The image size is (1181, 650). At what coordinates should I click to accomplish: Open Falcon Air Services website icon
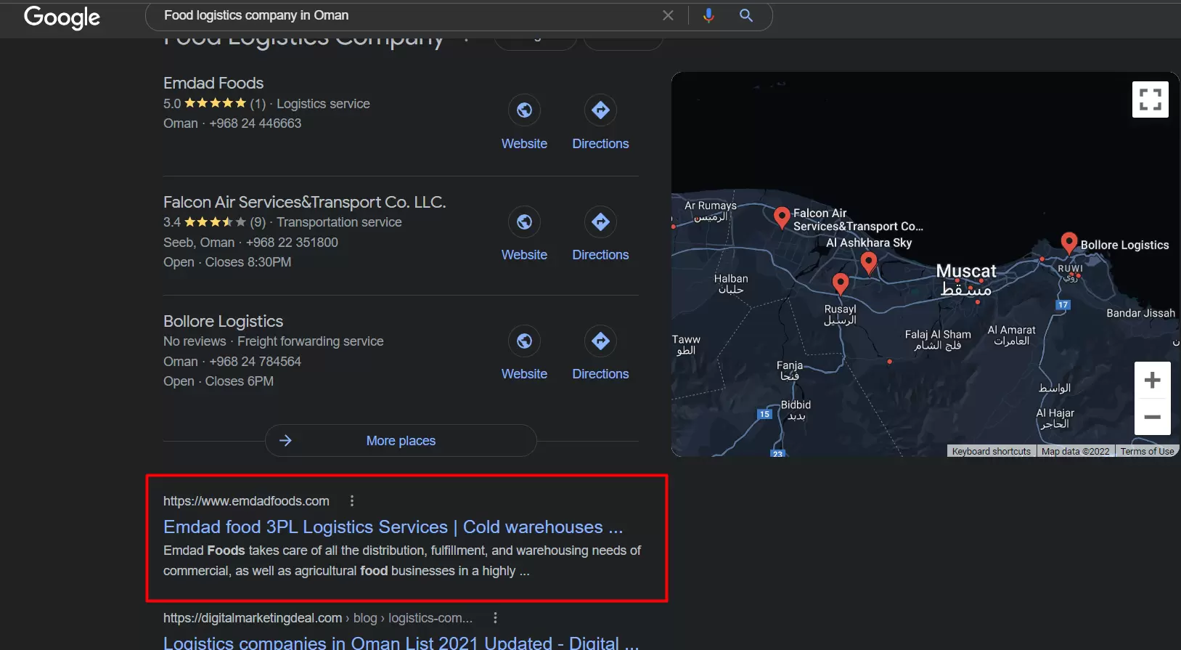tap(524, 222)
